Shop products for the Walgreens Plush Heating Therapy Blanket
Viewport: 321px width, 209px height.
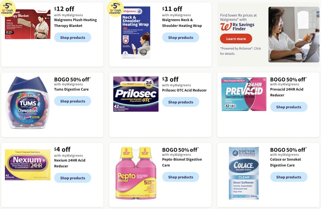[72, 37]
